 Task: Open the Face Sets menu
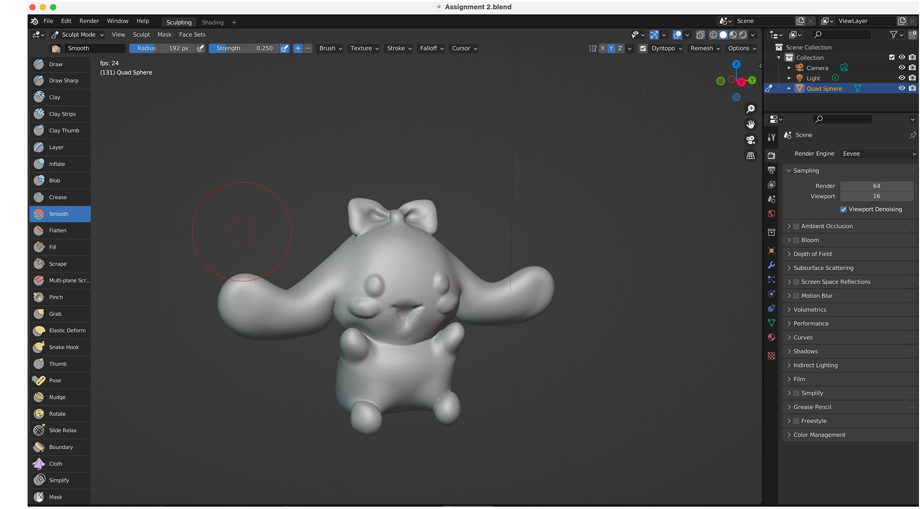click(x=192, y=34)
